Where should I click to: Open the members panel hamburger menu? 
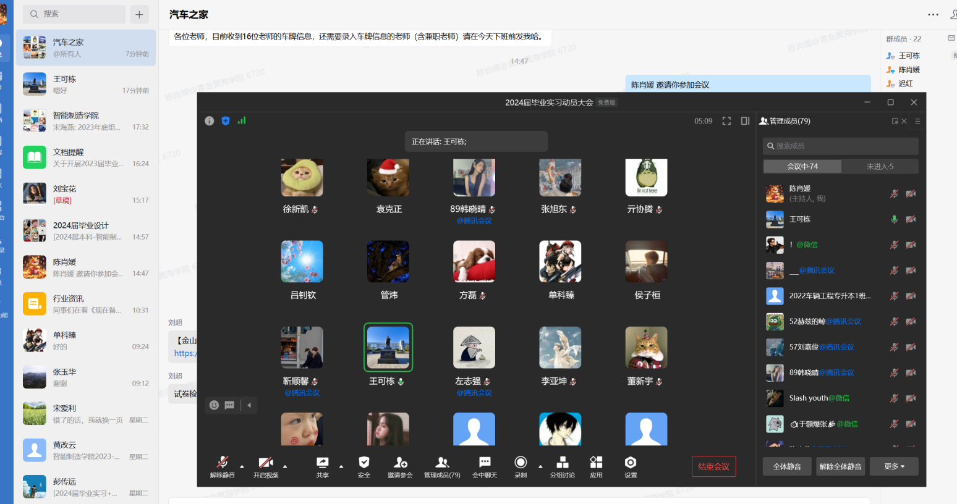(917, 121)
